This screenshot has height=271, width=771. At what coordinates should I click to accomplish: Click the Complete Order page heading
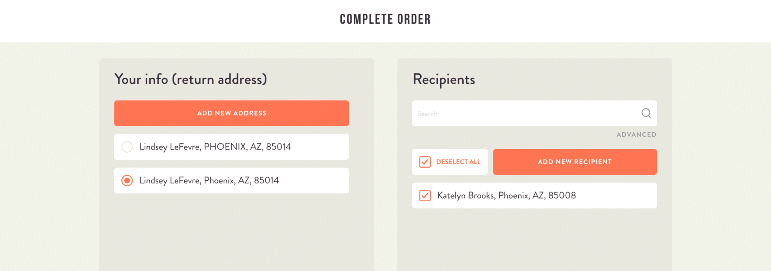click(x=385, y=19)
